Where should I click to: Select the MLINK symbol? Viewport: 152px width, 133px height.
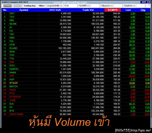click(13, 24)
